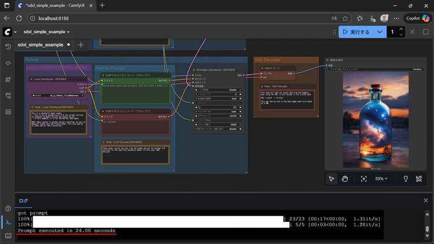Collapse the green CLIP text encode node
This screenshot has width=434, height=244.
103,75
